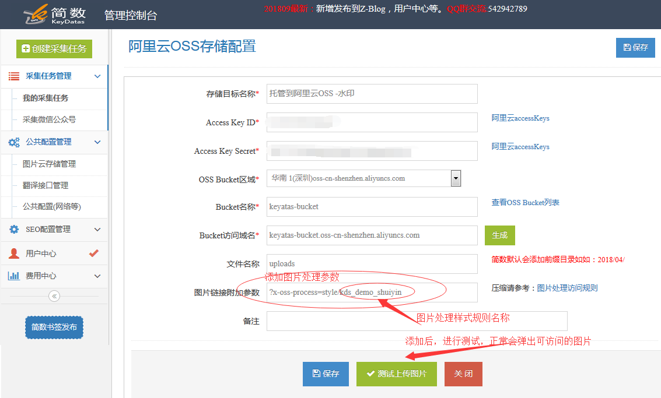661x398 pixels.
Task: Click the 管理控制台 header title
Action: pos(131,16)
